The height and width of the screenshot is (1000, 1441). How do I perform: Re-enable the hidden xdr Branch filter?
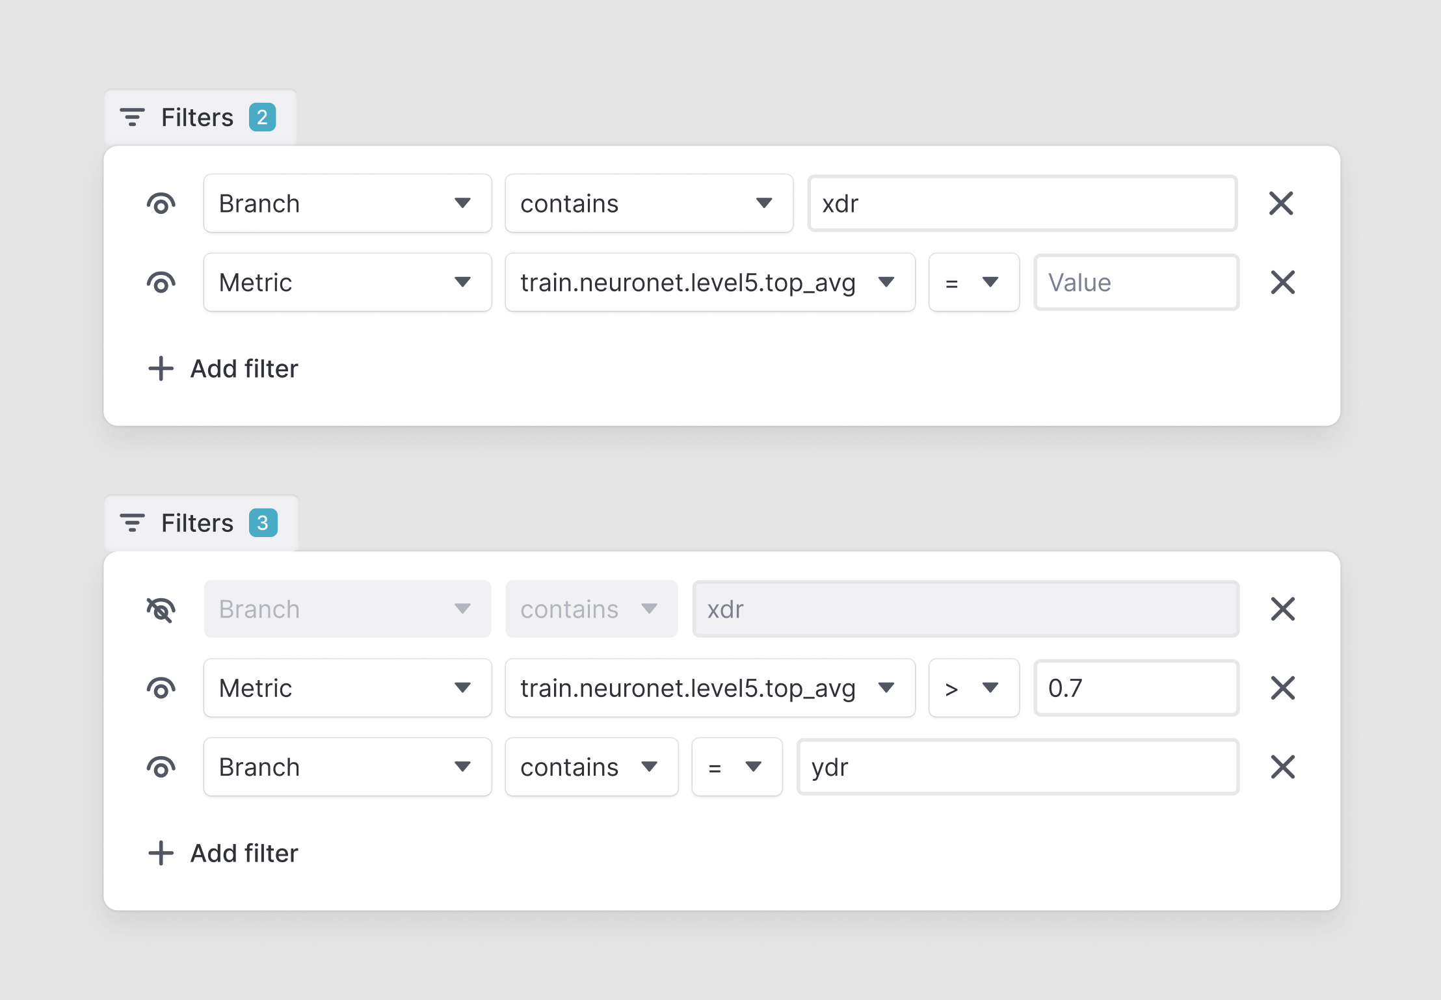click(161, 609)
